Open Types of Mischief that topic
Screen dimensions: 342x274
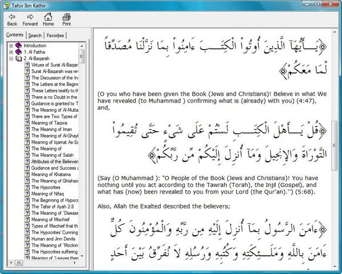(x=55, y=226)
